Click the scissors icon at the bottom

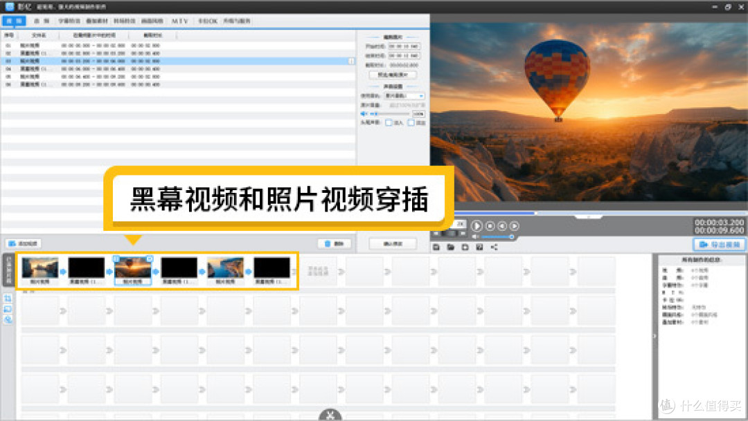(330, 415)
